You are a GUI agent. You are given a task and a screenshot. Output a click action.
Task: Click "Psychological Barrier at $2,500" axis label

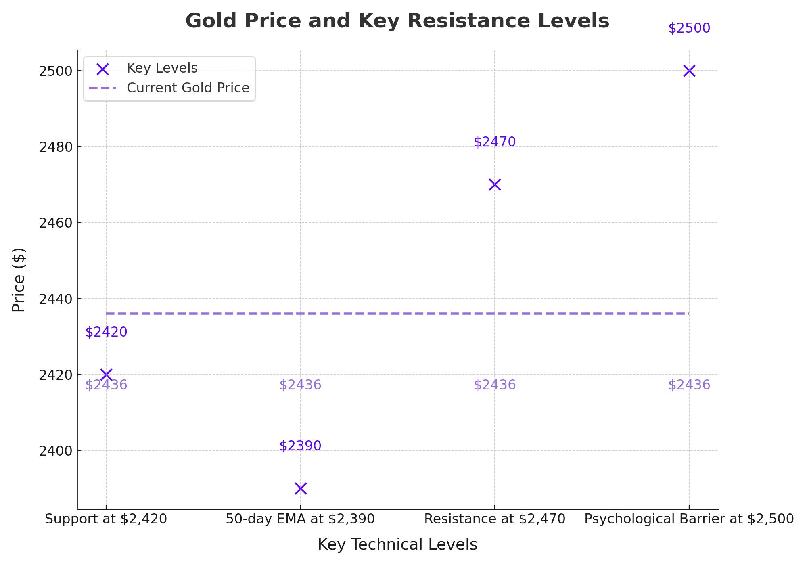(689, 519)
